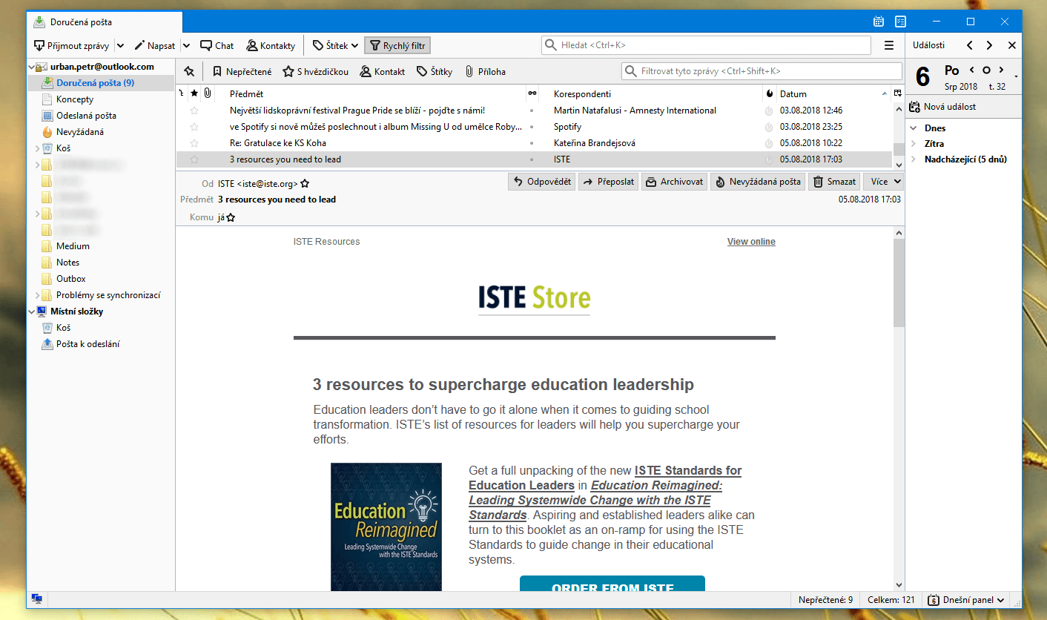The height and width of the screenshot is (620, 1047).
Task: Open the Štítek tag dropdown
Action: coord(336,45)
